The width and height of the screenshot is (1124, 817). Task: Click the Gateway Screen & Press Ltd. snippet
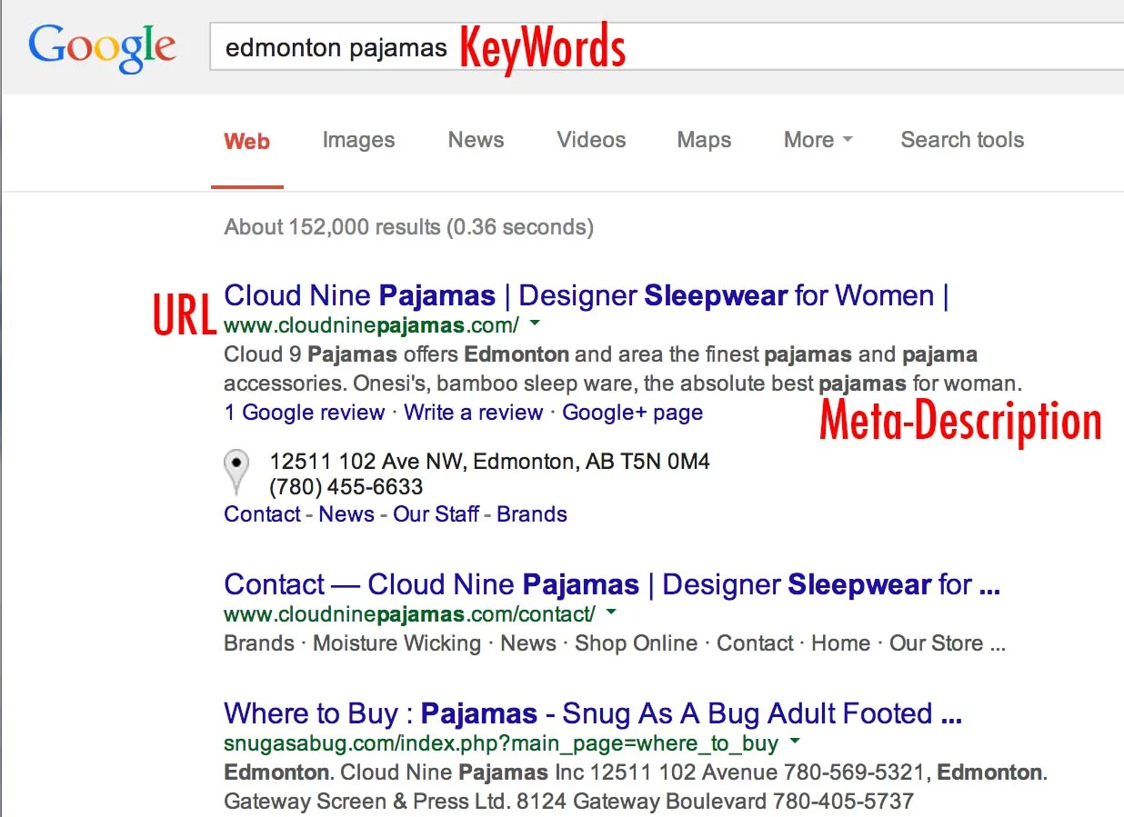coord(568,802)
